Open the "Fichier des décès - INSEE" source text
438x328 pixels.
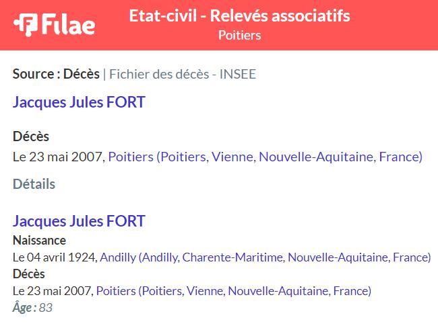[183, 74]
